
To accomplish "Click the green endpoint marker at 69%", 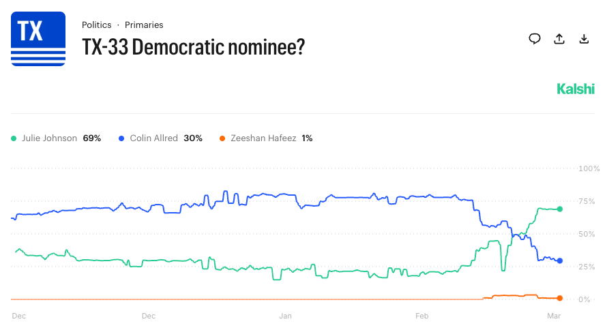I will [x=560, y=209].
